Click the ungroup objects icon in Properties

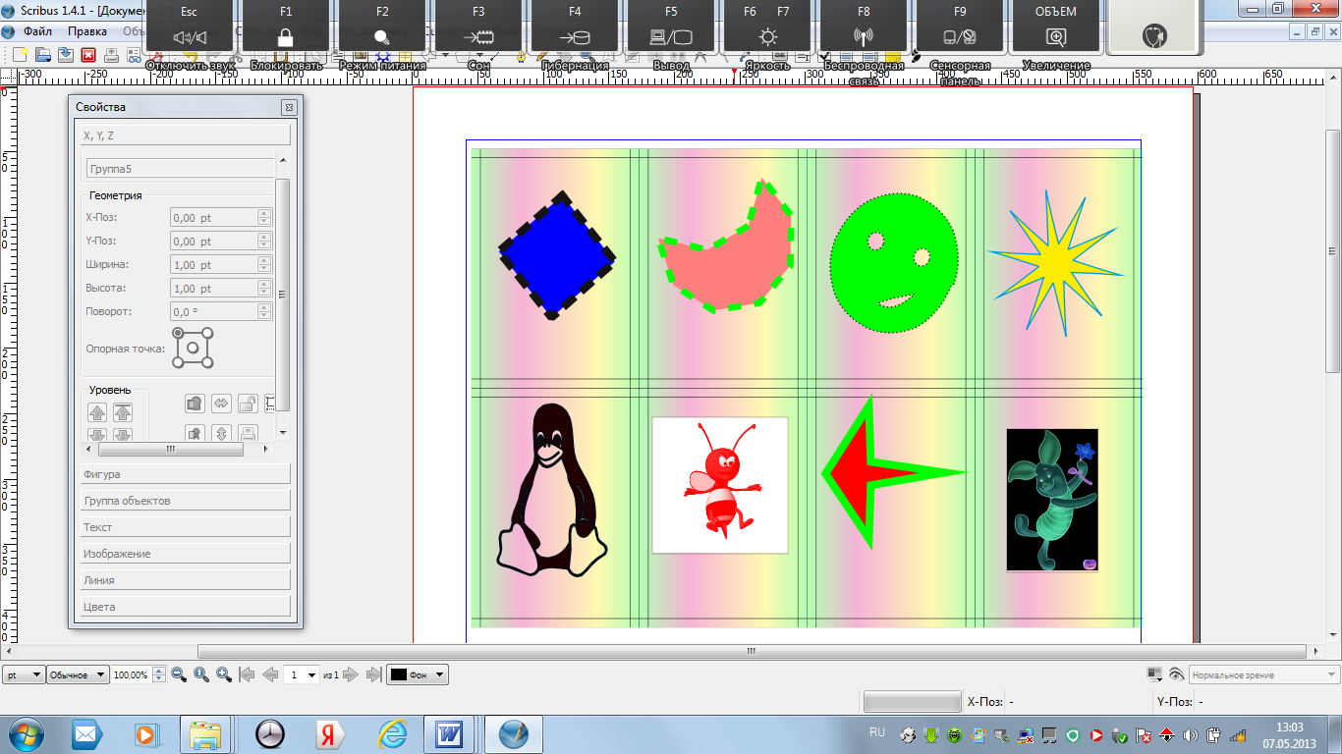click(195, 432)
